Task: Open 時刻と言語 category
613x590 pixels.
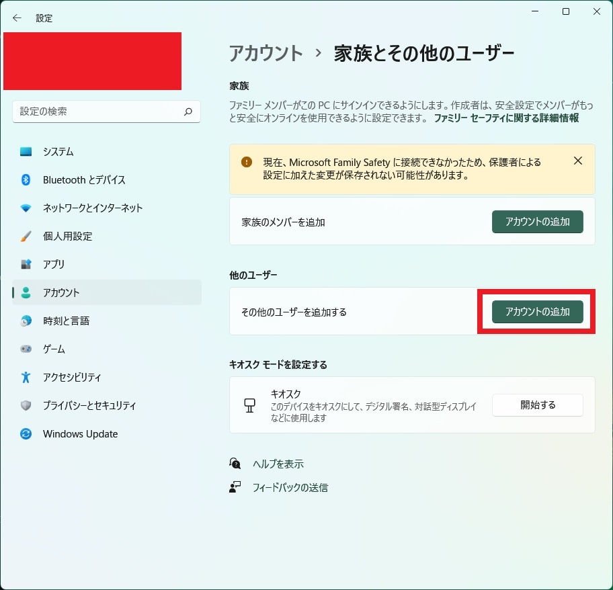Action: click(x=107, y=321)
